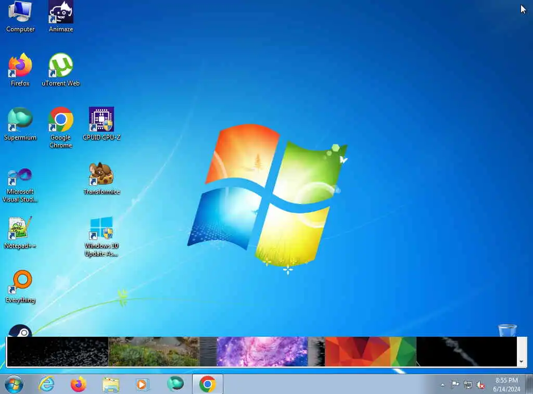The height and width of the screenshot is (394, 533).
Task: Open Supermium from the taskbar
Action: click(x=175, y=384)
